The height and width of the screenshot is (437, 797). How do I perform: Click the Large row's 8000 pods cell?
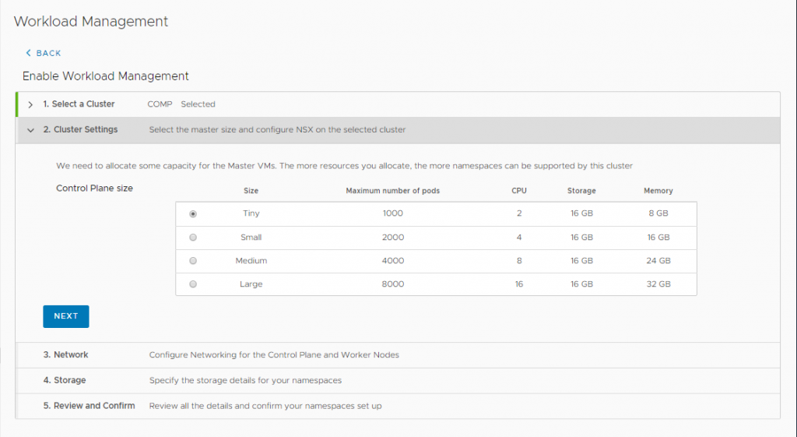[393, 284]
